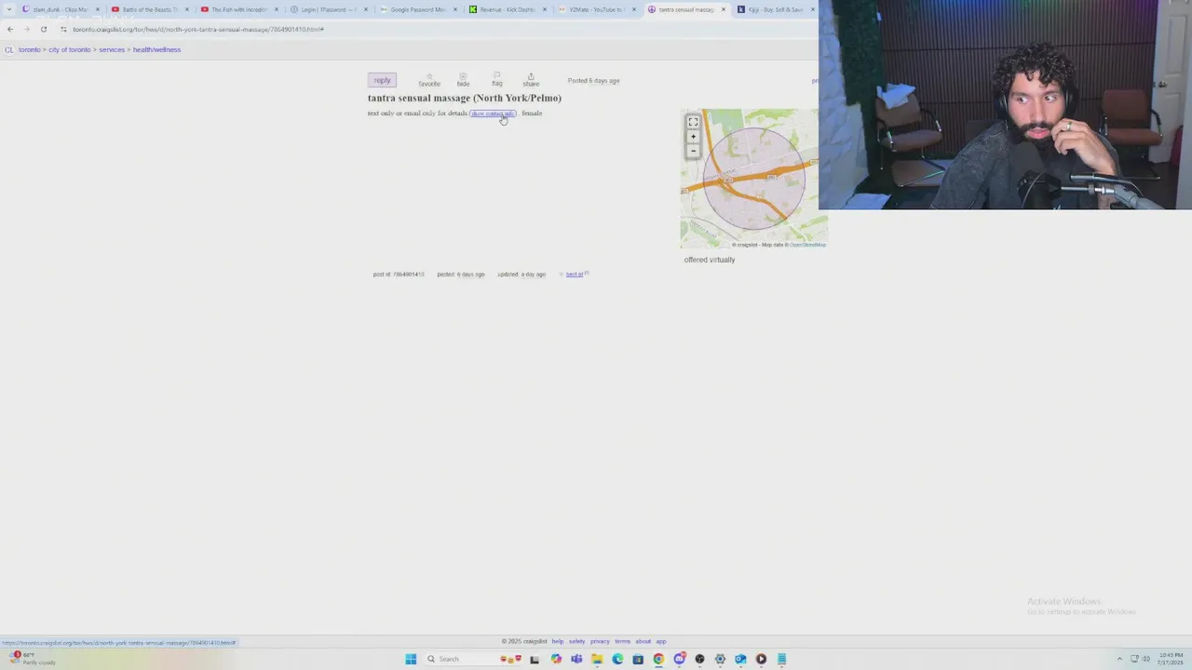Image resolution: width=1192 pixels, height=670 pixels.
Task: Open Microsoft Edge from the taskbar
Action: [x=617, y=659]
